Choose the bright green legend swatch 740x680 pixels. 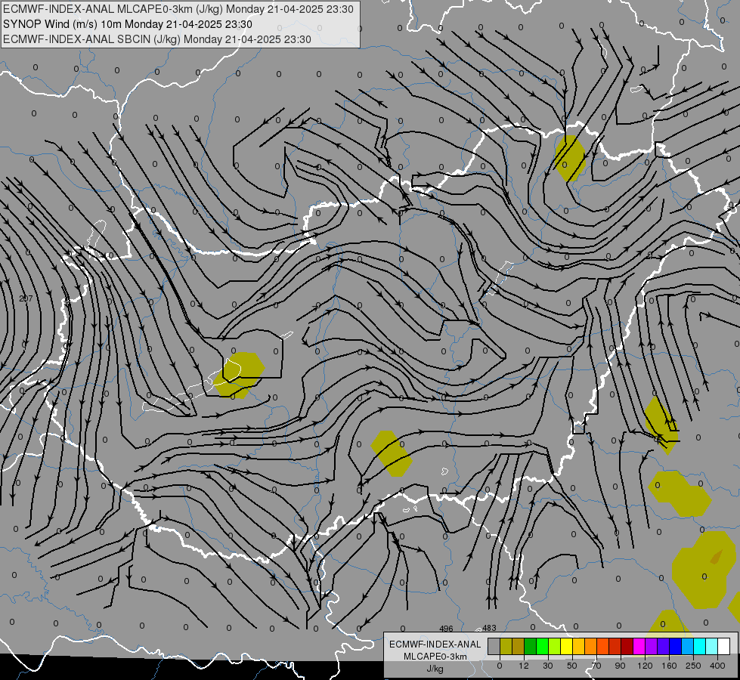[x=542, y=646]
